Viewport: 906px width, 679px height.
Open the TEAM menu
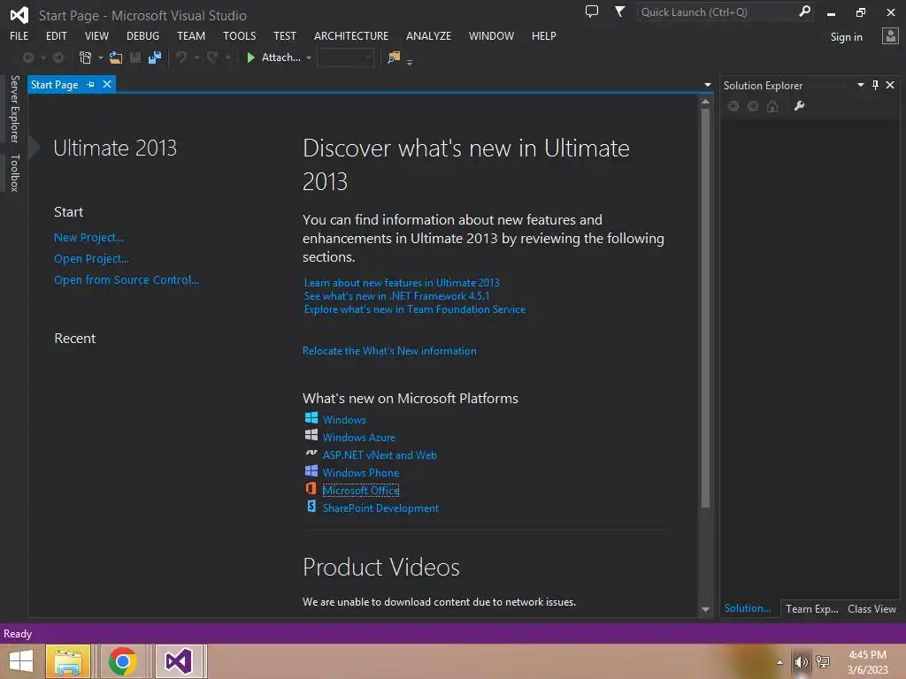pos(191,35)
